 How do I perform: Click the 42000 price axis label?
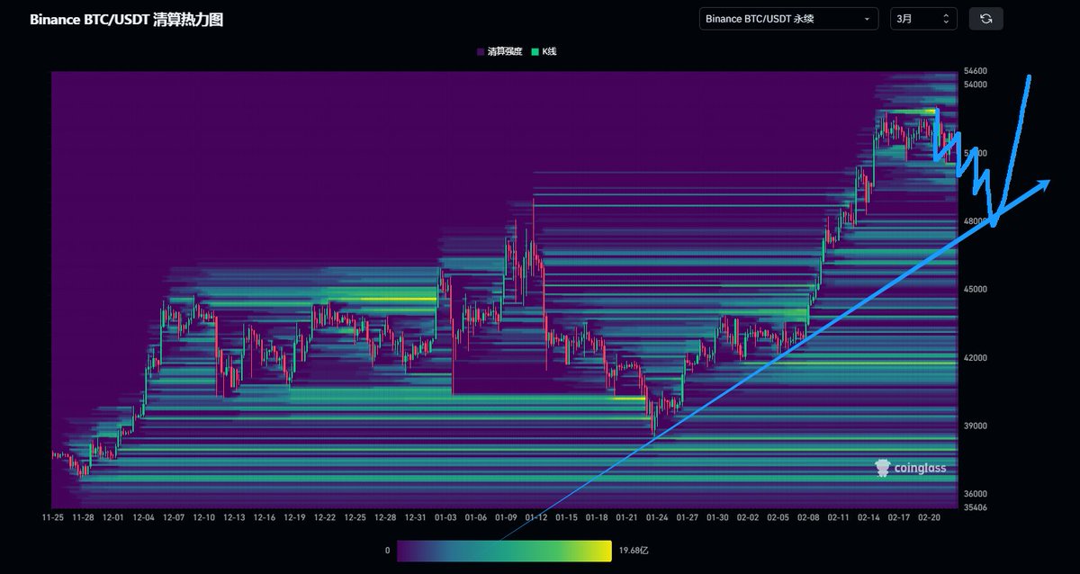(976, 358)
